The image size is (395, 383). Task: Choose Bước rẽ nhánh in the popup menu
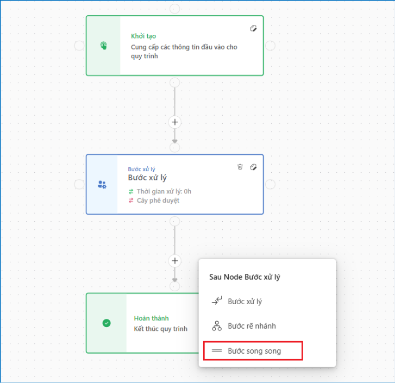(252, 326)
